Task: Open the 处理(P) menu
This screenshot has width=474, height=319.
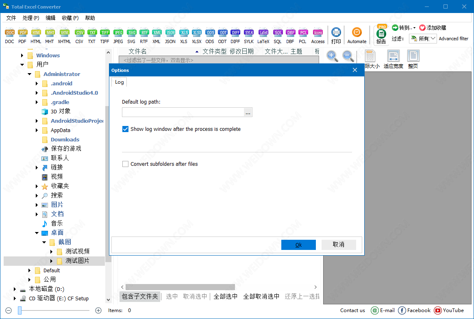Action: tap(31, 18)
